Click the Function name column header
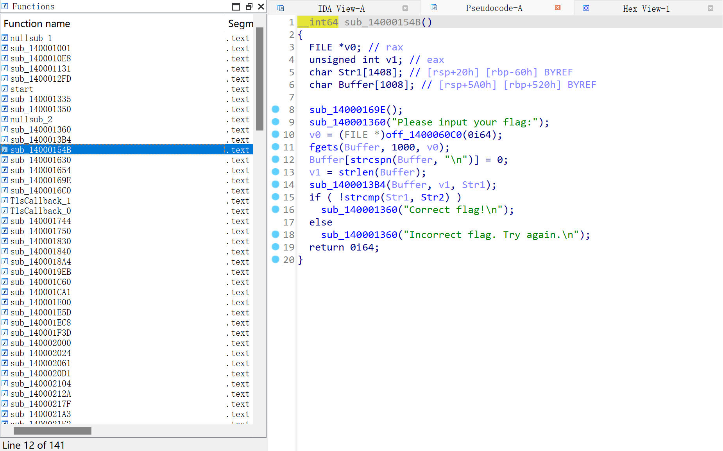This screenshot has height=451, width=723. pos(37,24)
